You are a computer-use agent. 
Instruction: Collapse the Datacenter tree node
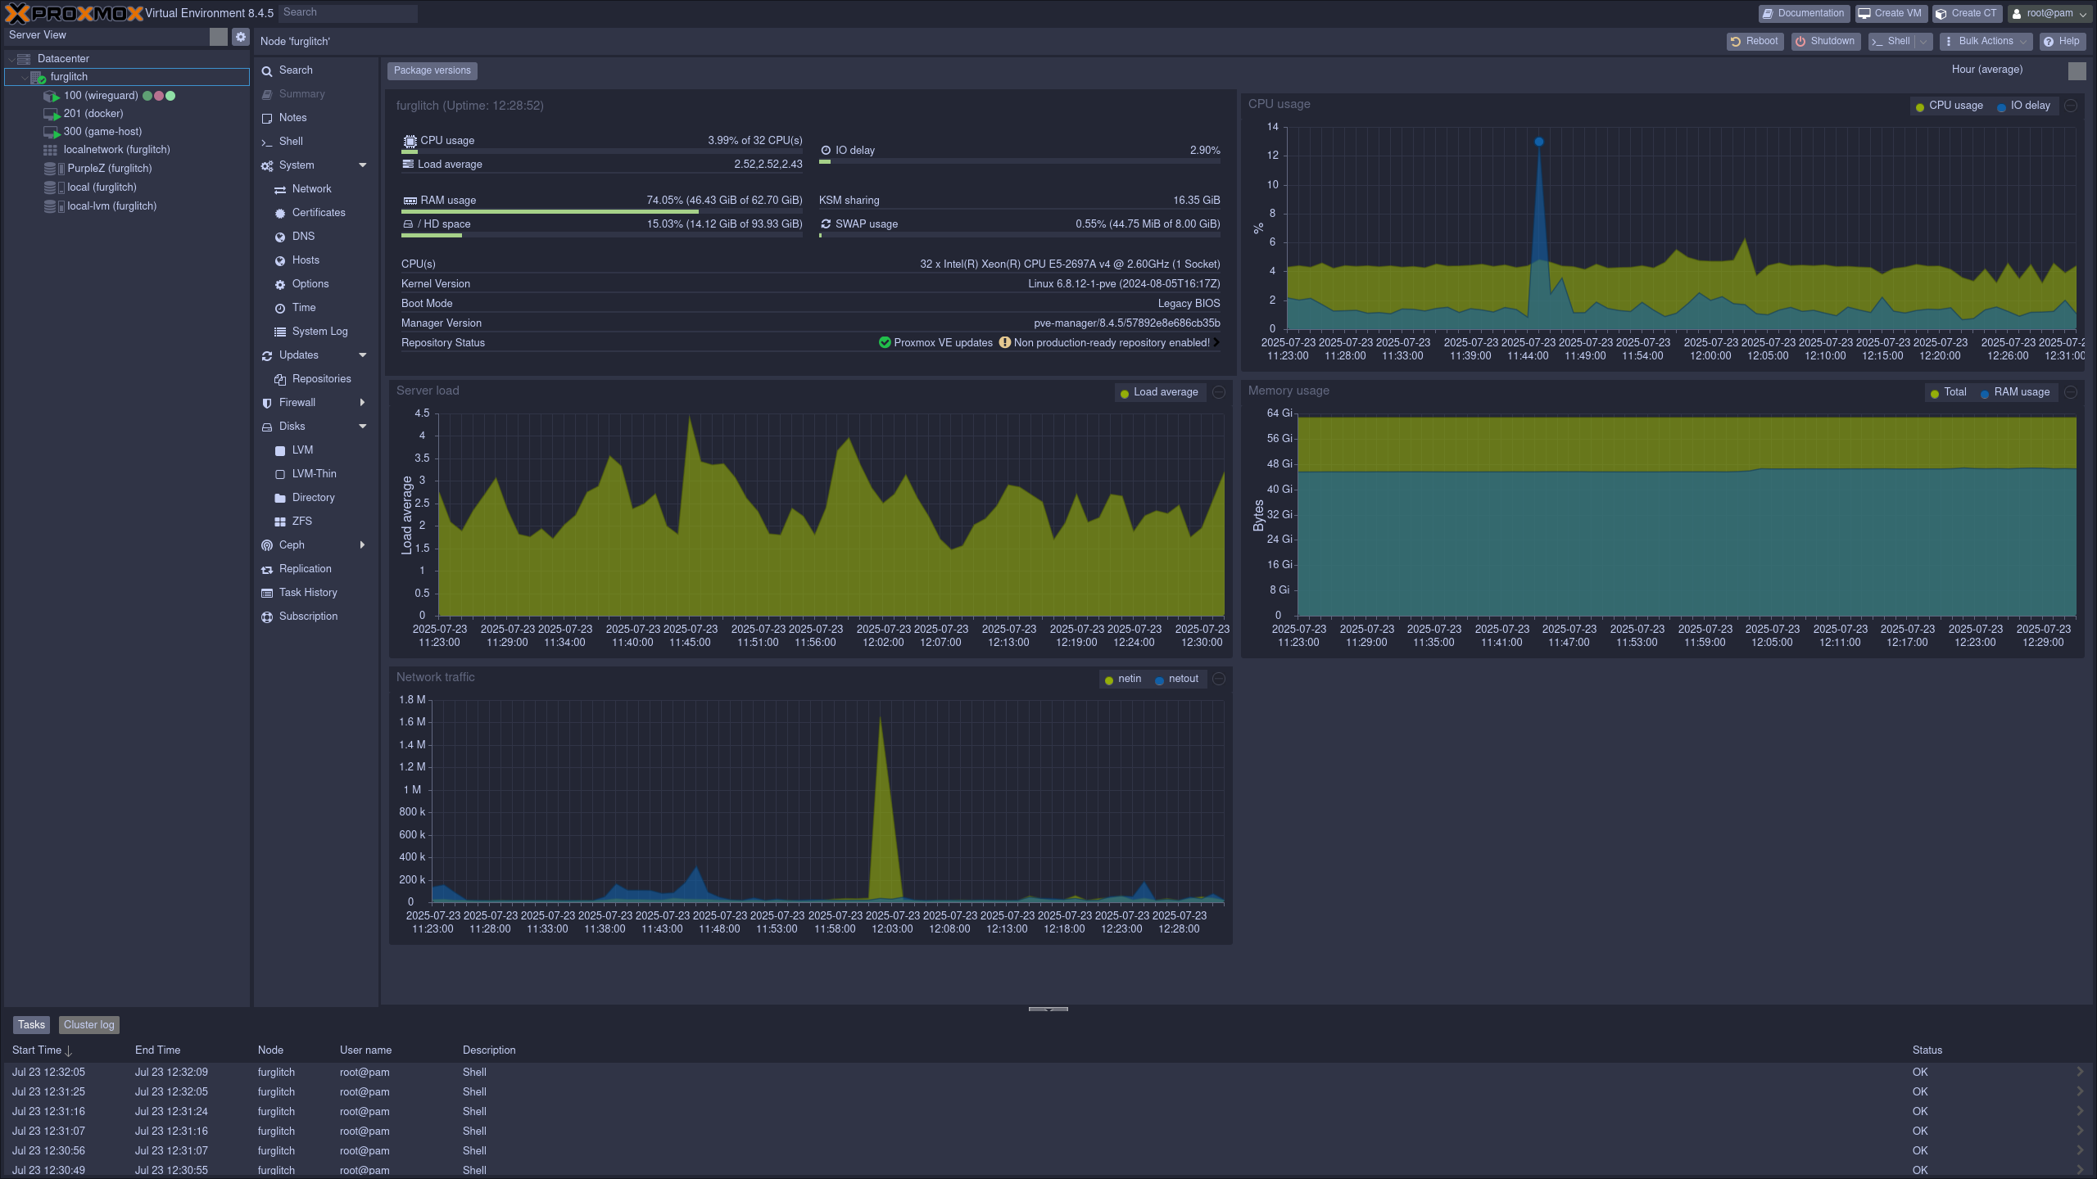(x=10, y=58)
